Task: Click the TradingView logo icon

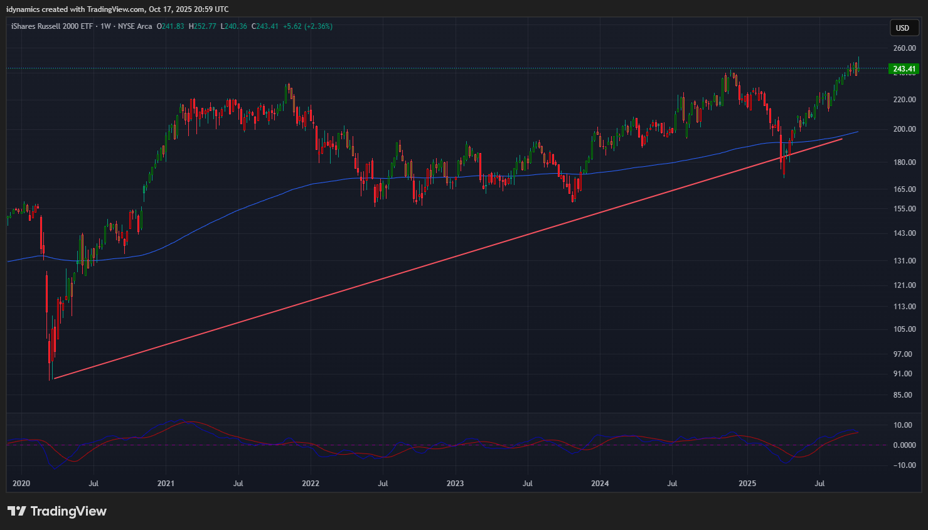Action: (x=17, y=511)
